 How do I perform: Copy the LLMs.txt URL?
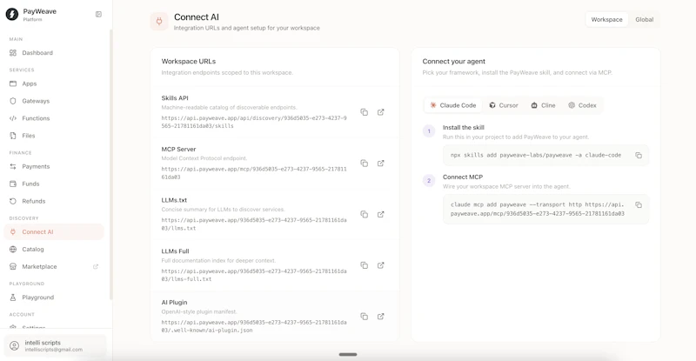[364, 215]
